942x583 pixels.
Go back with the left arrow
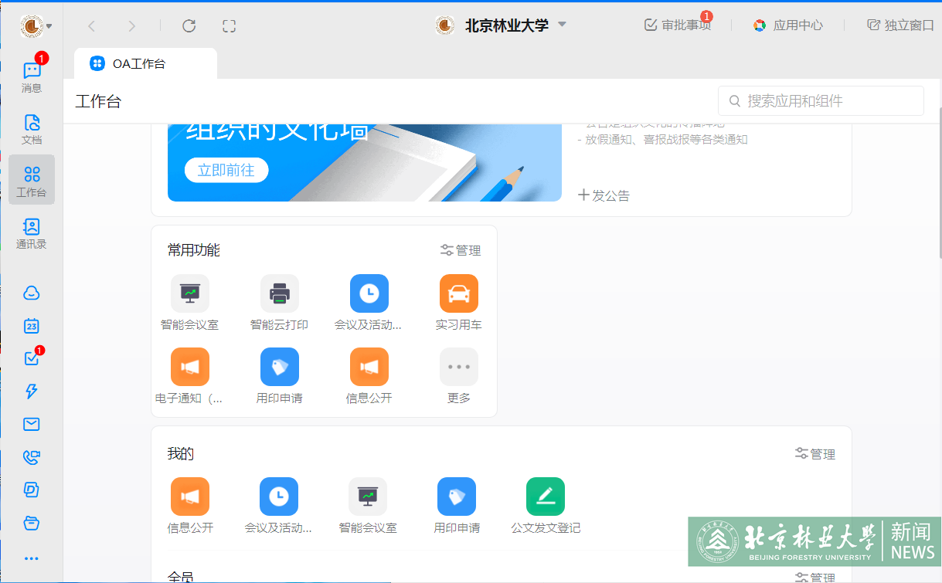[91, 26]
